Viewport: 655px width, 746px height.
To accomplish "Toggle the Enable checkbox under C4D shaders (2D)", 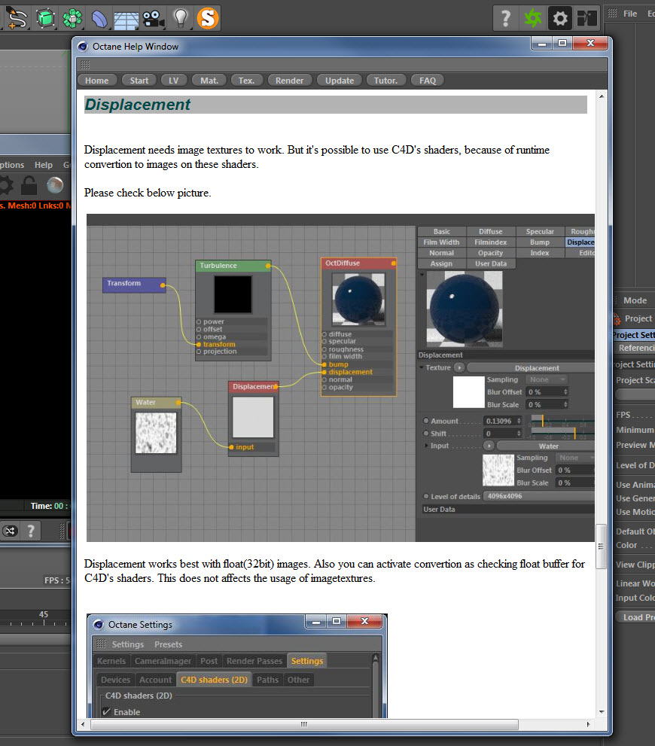I will coord(107,711).
